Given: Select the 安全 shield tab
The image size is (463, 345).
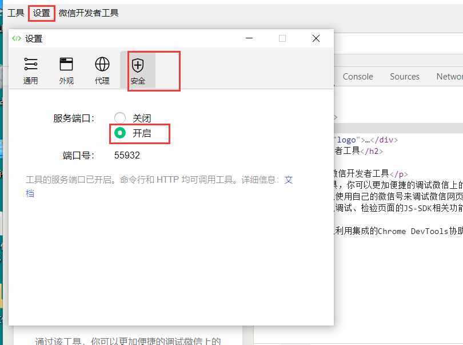Looking at the screenshot, I should pyautogui.click(x=138, y=71).
